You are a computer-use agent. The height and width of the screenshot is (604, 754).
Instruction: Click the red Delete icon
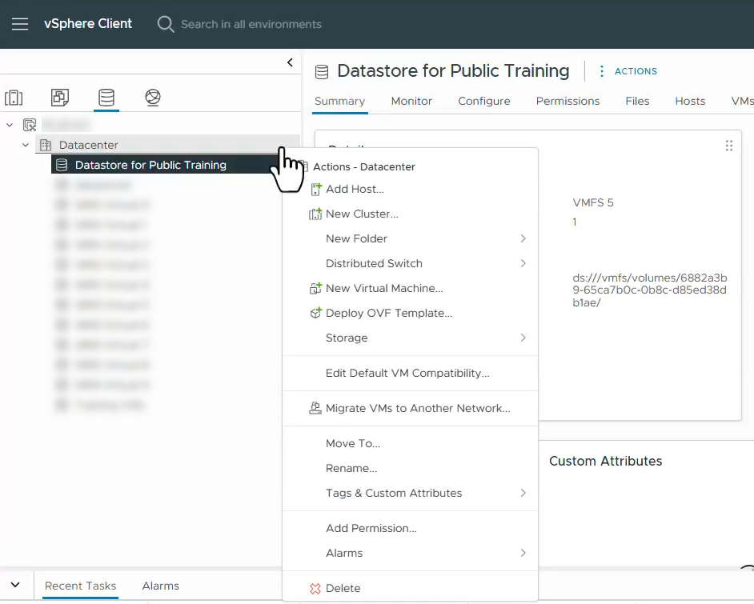[315, 589]
